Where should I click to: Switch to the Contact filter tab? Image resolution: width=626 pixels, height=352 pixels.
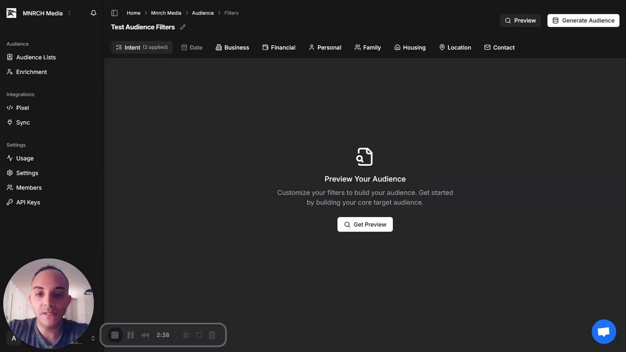499,47
